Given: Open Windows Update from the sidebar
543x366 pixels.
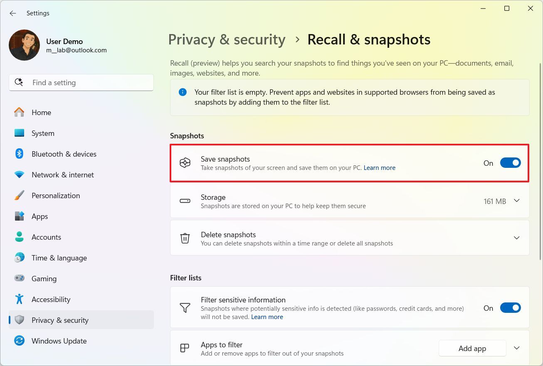Looking at the screenshot, I should click(59, 341).
